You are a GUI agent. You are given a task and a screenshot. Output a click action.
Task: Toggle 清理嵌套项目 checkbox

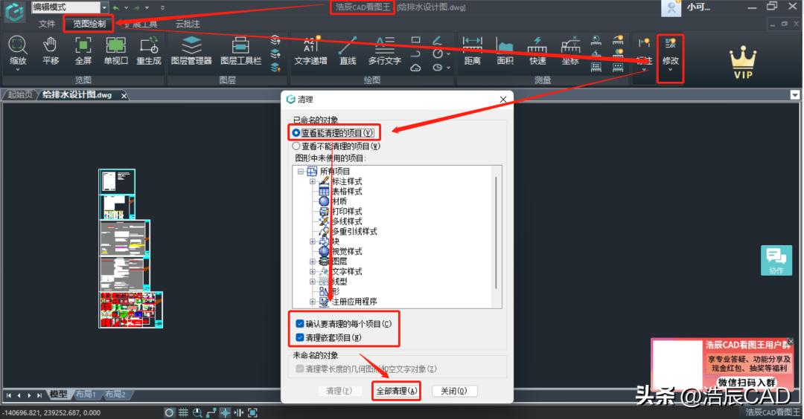300,338
